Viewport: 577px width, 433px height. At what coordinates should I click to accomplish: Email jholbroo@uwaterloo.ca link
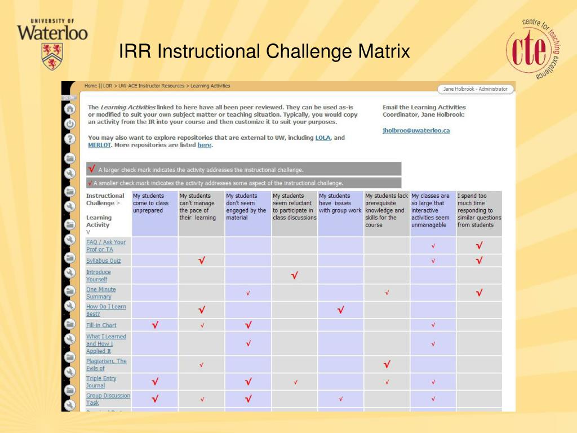tap(416, 130)
